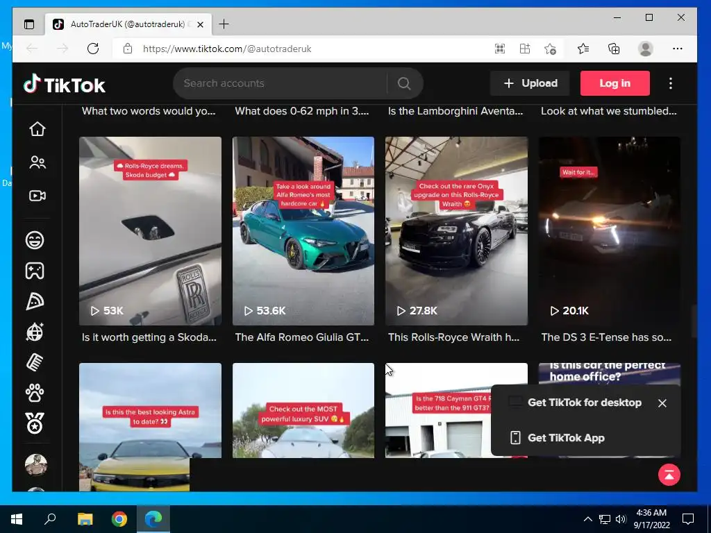This screenshot has height=533, width=711.
Task: Close the Get TikTok for desktop popup
Action: click(662, 403)
